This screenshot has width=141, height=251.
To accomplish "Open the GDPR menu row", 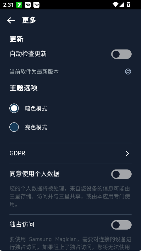I will (70, 153).
